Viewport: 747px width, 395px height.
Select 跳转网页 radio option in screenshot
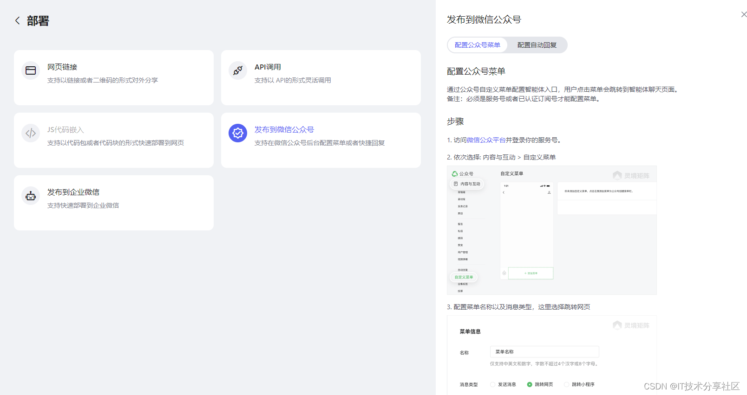[540, 384]
